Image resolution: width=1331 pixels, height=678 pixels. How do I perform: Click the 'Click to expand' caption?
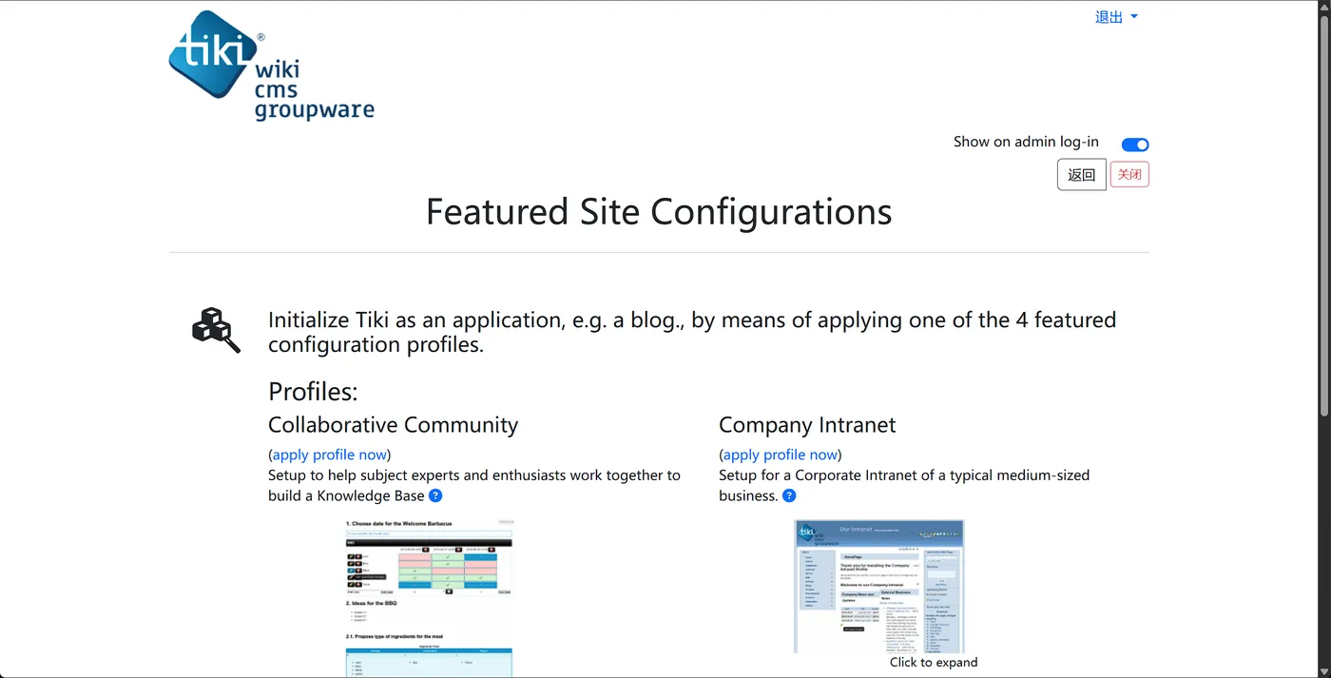[x=934, y=663]
